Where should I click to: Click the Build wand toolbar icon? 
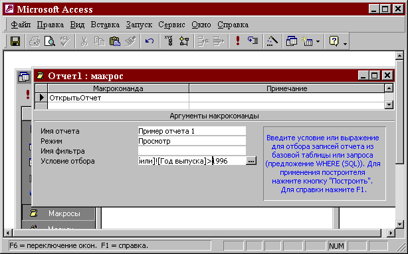272,41
